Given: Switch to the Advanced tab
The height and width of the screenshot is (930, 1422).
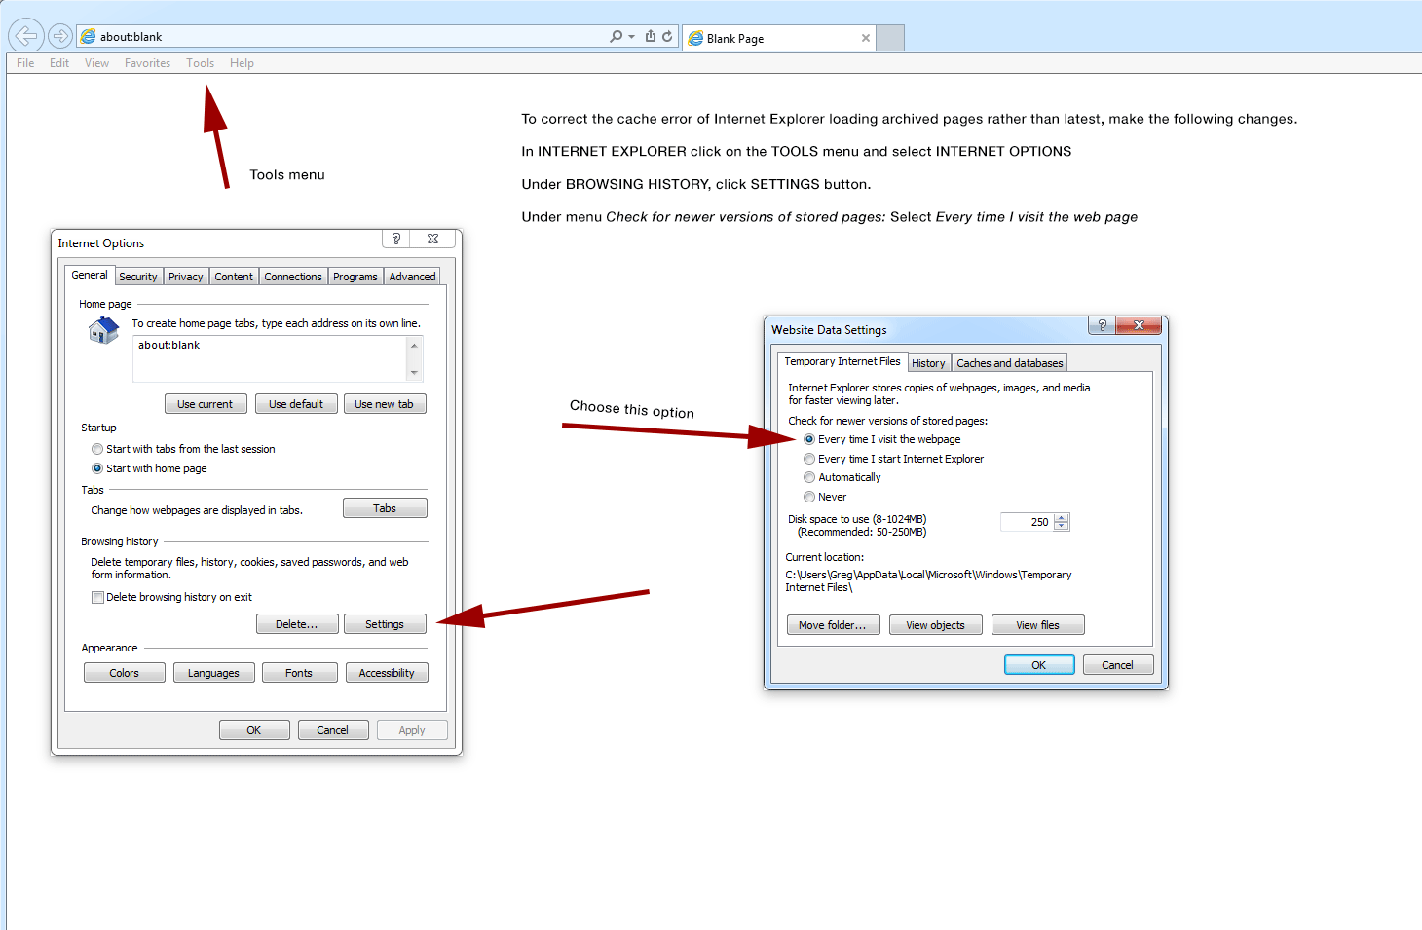Looking at the screenshot, I should 413,277.
